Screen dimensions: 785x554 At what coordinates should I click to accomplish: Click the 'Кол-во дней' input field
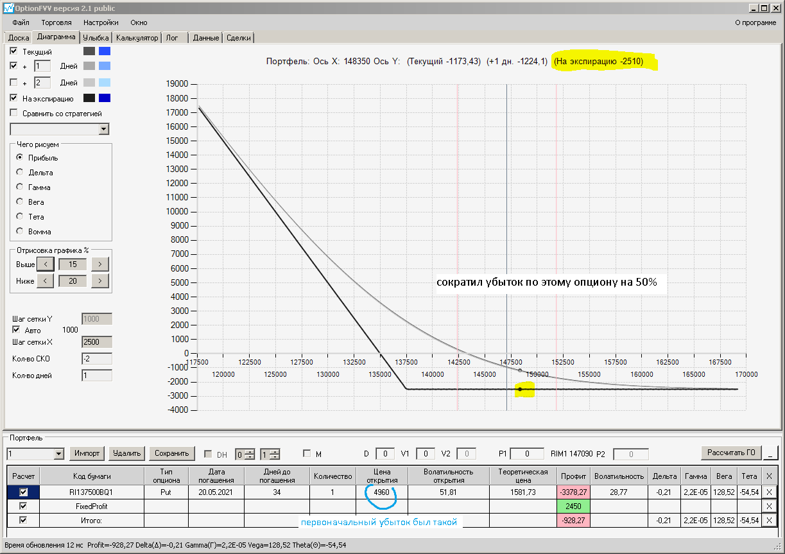(x=96, y=376)
